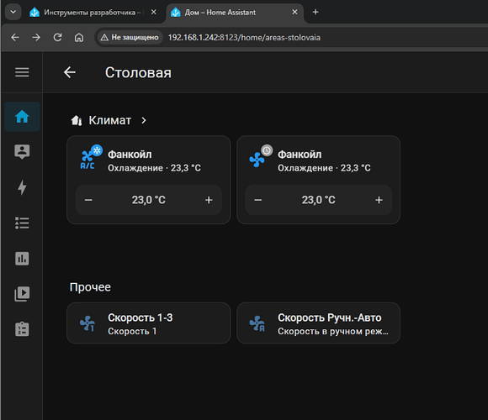The width and height of the screenshot is (488, 420).
Task: Decrease temperature on second Фанкойл card
Action: click(x=258, y=200)
